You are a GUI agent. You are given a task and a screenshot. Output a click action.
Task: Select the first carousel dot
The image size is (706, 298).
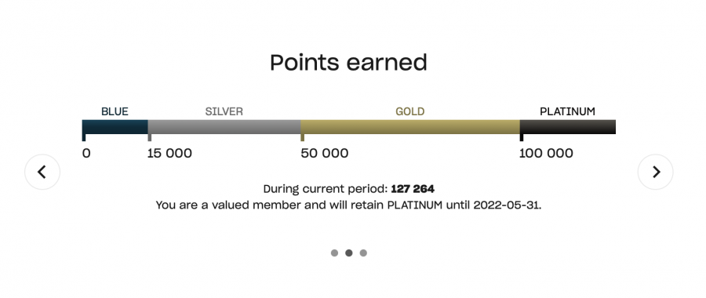click(x=334, y=253)
